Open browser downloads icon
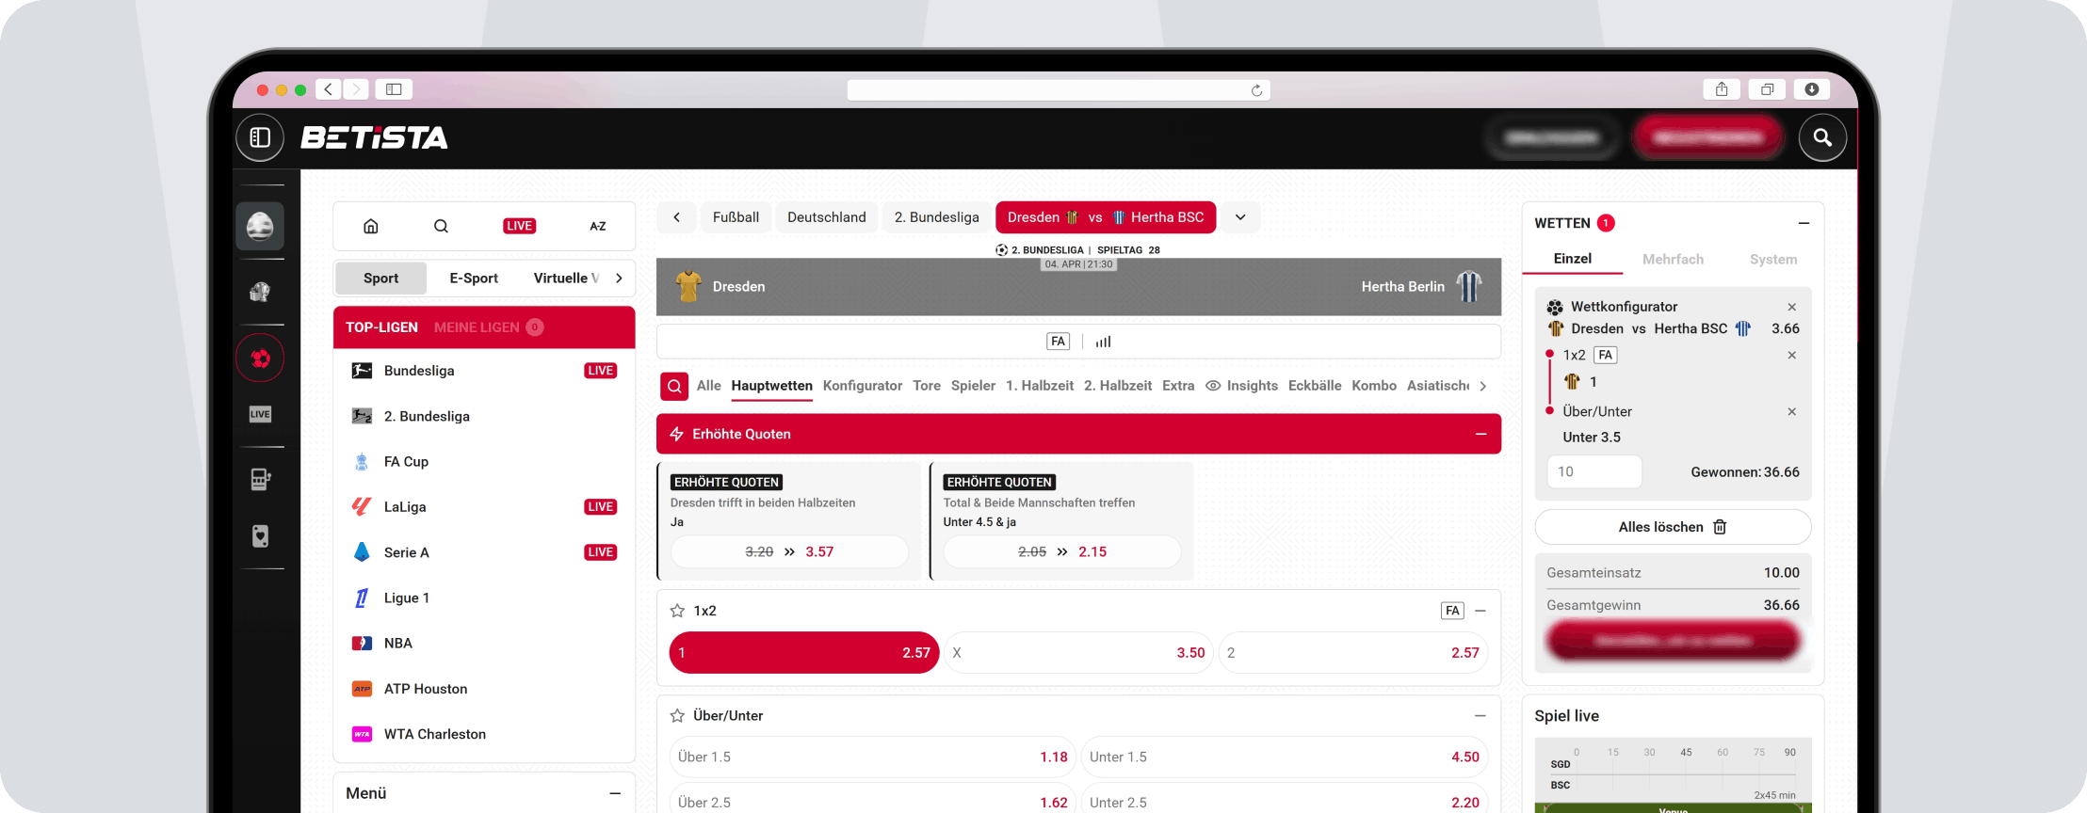The image size is (2087, 813). coord(1811,89)
